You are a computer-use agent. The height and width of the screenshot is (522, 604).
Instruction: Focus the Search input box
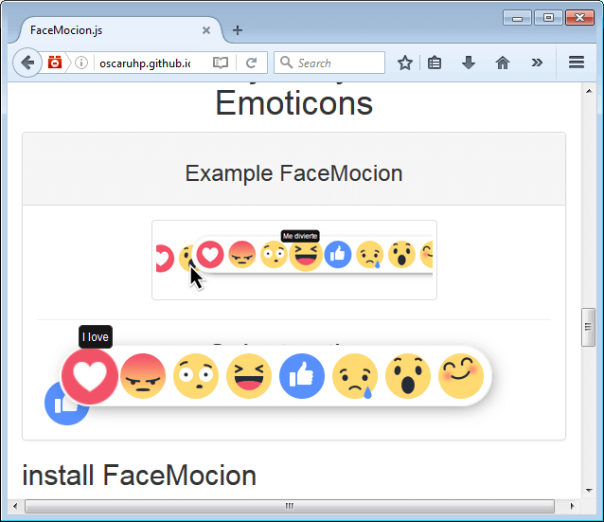coord(329,63)
